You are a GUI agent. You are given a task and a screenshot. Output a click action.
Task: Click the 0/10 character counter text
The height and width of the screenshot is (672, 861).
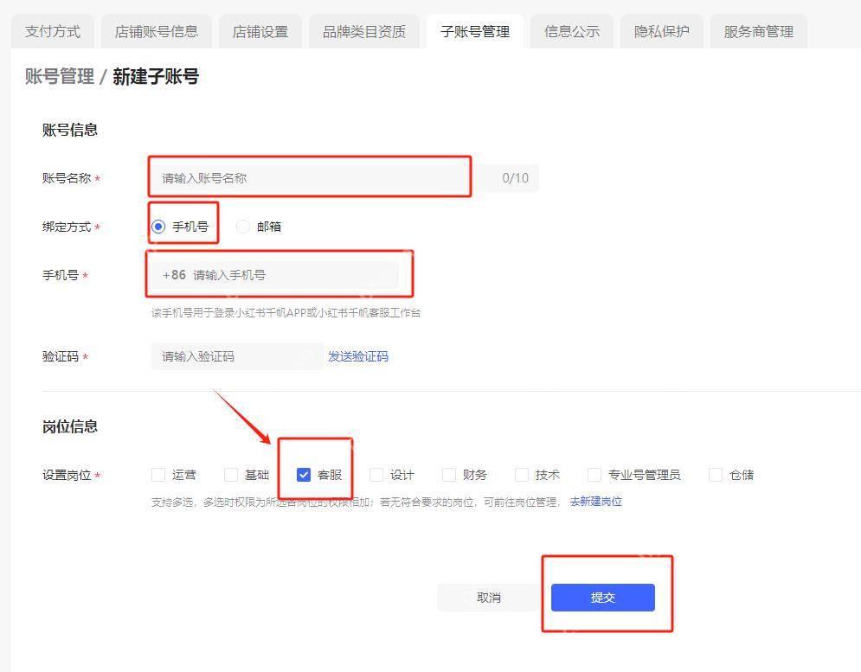(515, 178)
